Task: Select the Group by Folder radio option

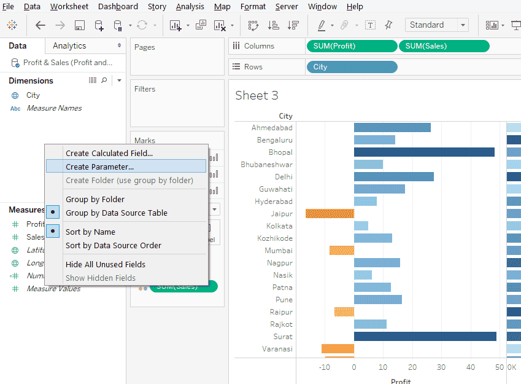Action: click(x=89, y=199)
